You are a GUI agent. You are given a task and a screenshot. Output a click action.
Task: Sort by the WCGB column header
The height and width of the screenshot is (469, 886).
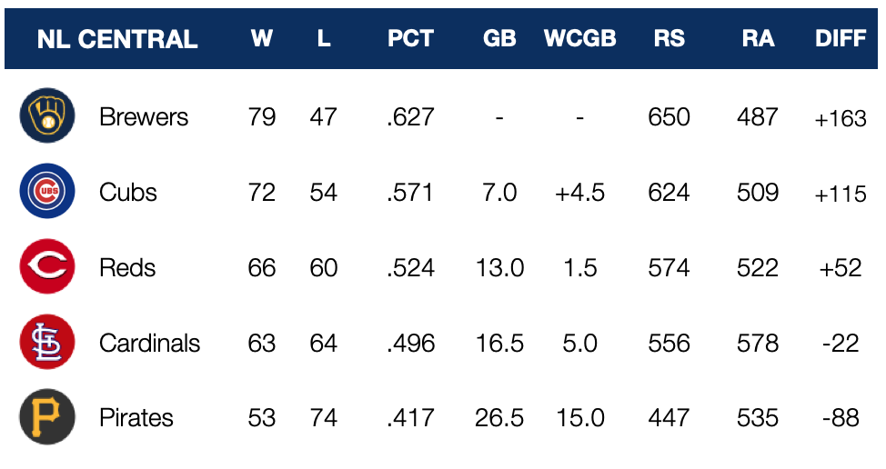pyautogui.click(x=579, y=39)
